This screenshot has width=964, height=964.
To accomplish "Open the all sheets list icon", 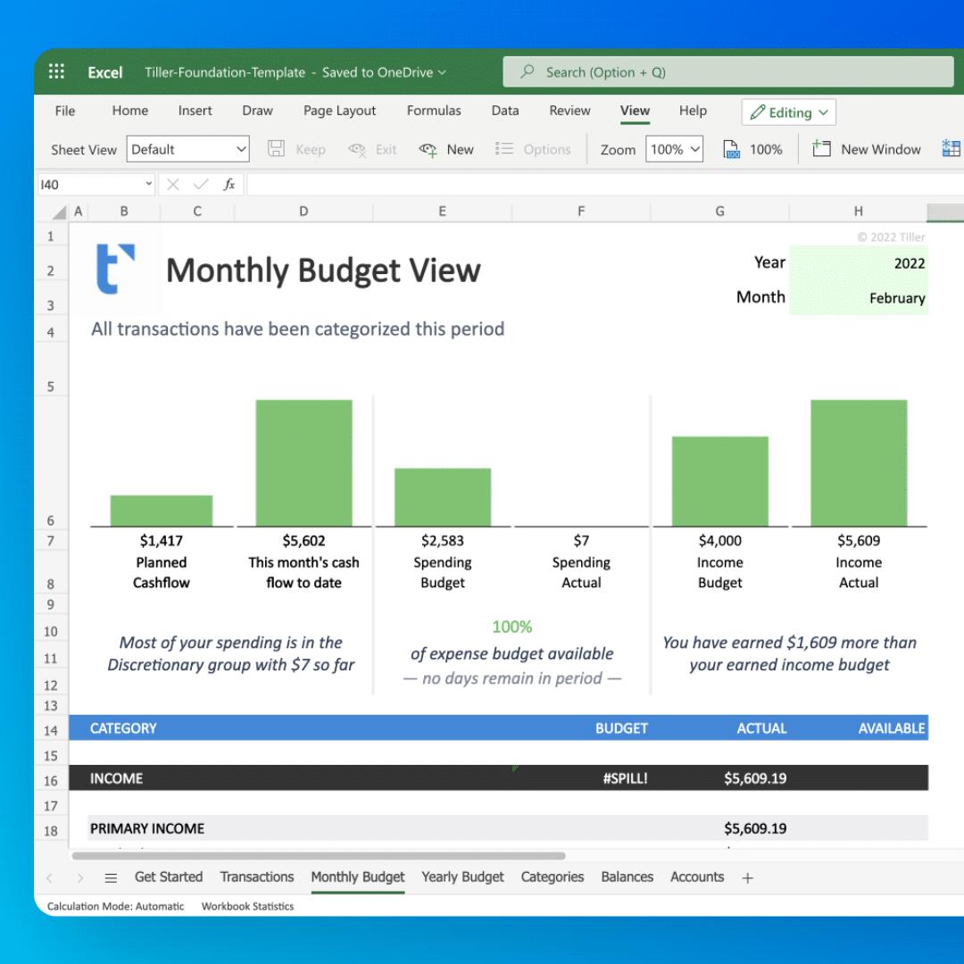I will pos(111,878).
